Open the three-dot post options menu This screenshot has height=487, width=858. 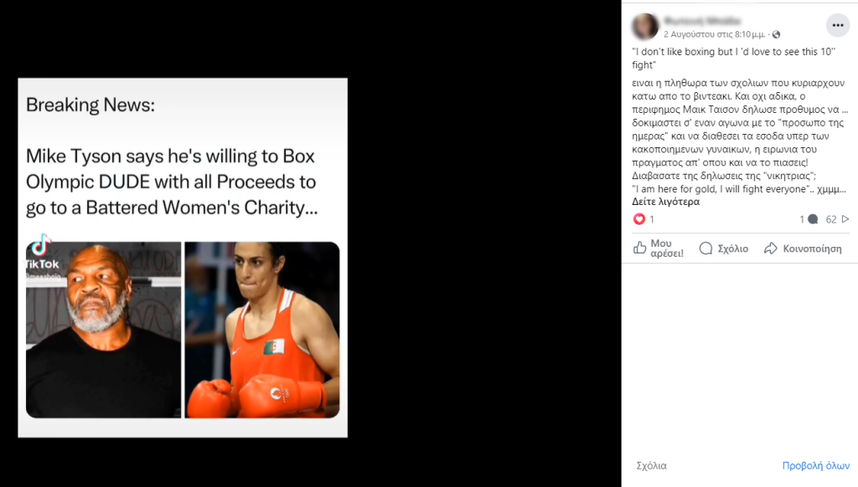pos(837,25)
